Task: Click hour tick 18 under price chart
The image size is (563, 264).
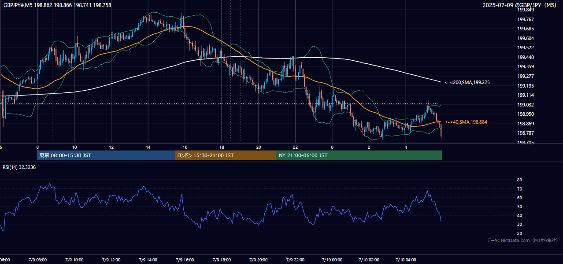Action: click(x=222, y=147)
